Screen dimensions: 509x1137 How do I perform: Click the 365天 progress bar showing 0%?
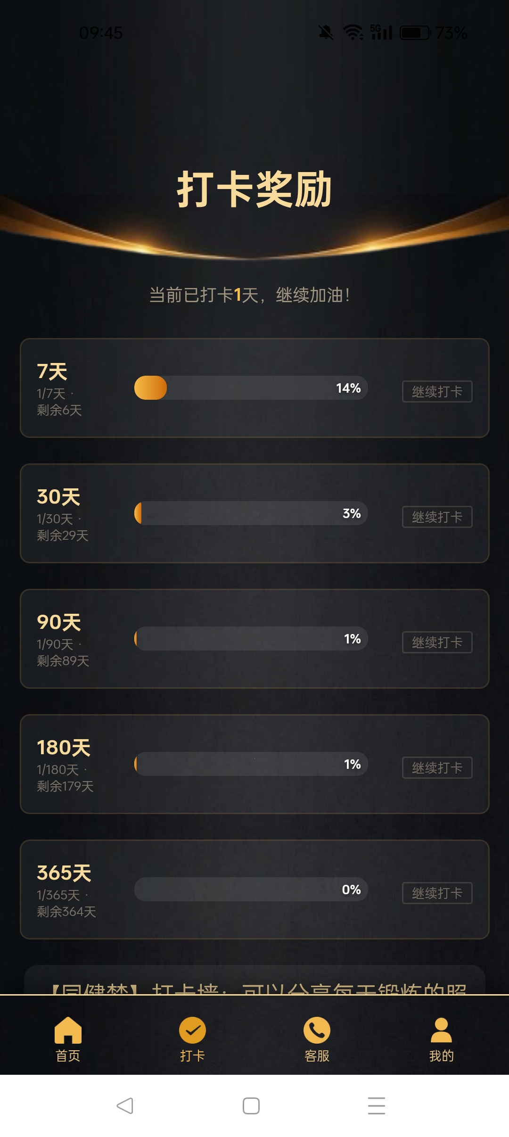tap(251, 890)
